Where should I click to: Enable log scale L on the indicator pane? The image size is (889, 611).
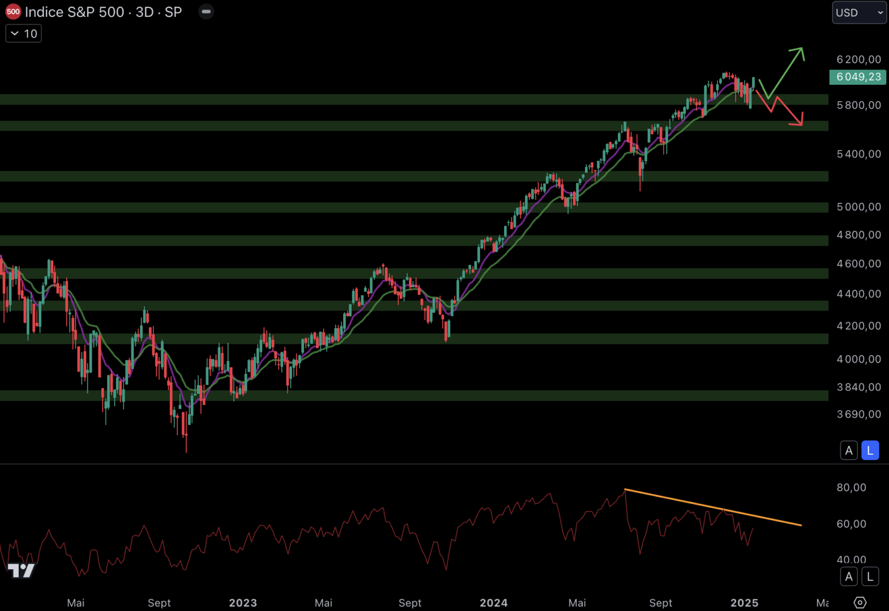click(x=870, y=576)
